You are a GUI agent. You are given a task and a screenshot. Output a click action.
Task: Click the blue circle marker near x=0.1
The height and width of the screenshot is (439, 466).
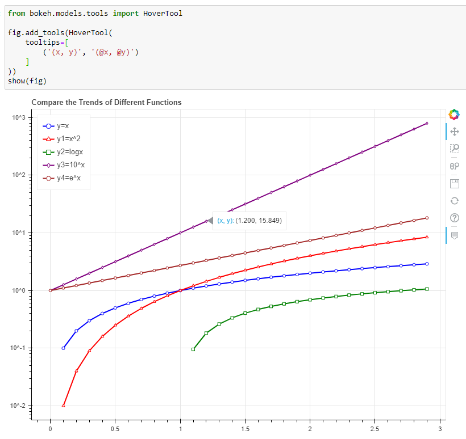64,348
